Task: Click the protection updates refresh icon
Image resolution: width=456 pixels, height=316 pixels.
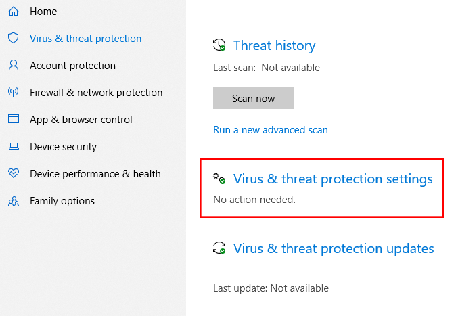Action: 220,248
